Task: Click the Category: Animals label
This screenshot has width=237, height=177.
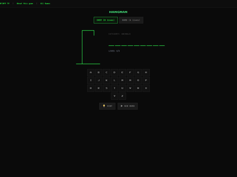Action: pyautogui.click(x=119, y=34)
